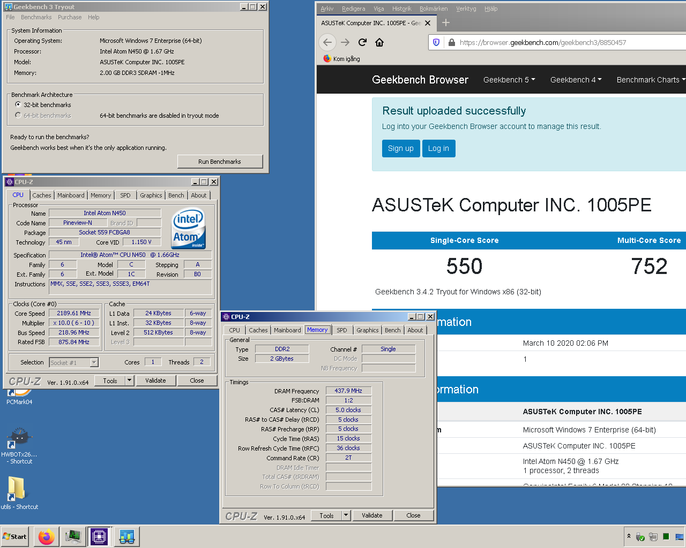Go back in Firefox
This screenshot has height=548, width=686.
click(327, 42)
